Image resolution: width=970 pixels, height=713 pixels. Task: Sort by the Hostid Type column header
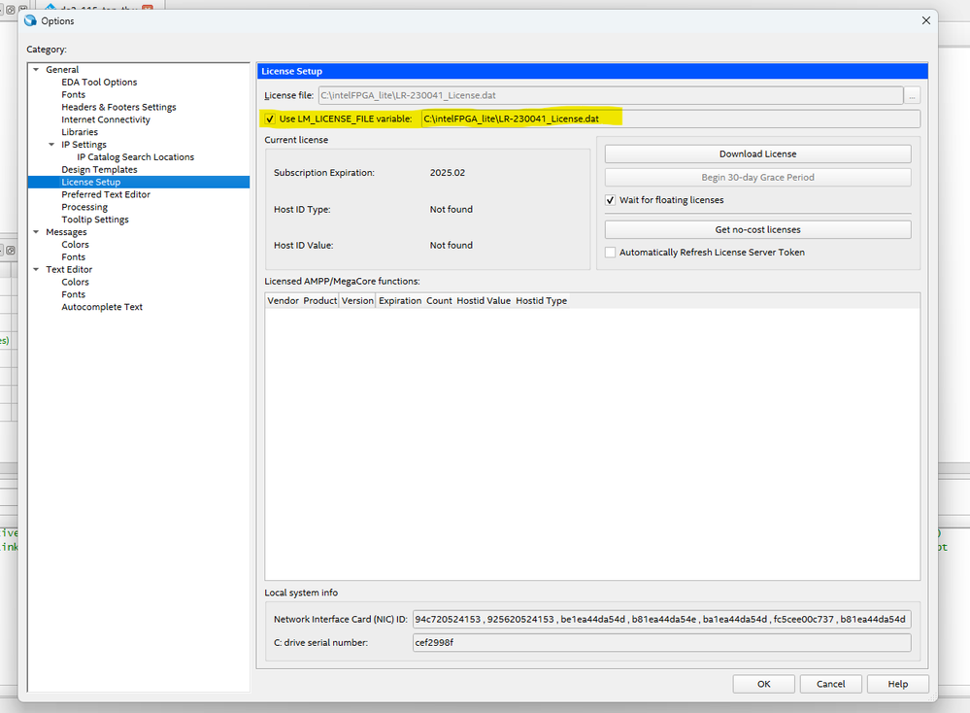point(541,301)
